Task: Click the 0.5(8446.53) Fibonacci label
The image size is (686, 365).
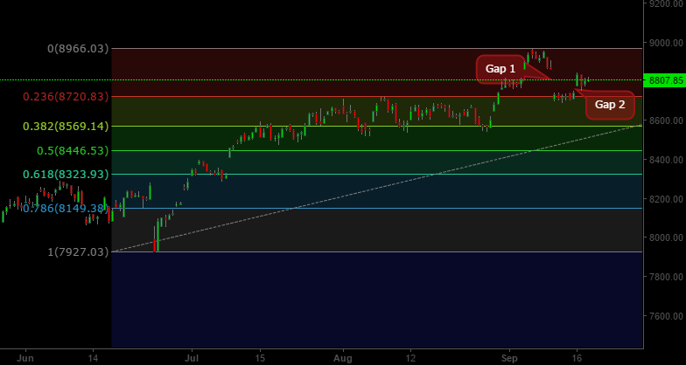Action: 73,150
